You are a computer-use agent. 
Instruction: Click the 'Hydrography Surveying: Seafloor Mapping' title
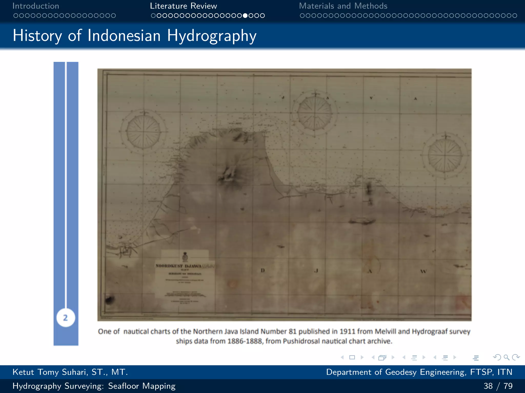click(94, 386)
